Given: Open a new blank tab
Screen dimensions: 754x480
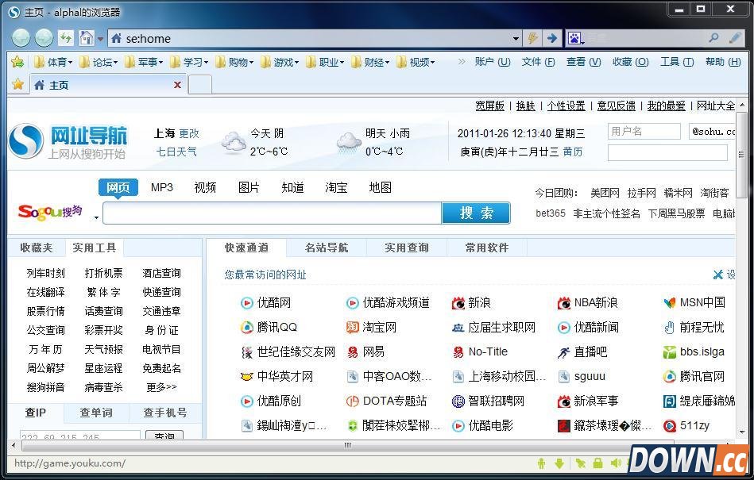Looking at the screenshot, I should pyautogui.click(x=199, y=84).
